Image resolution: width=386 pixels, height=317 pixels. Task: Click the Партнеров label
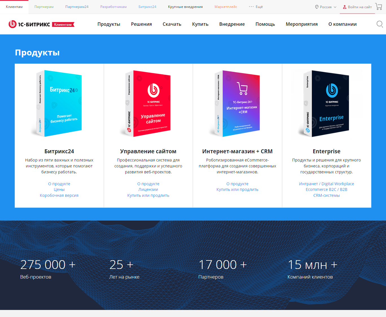[x=211, y=277]
